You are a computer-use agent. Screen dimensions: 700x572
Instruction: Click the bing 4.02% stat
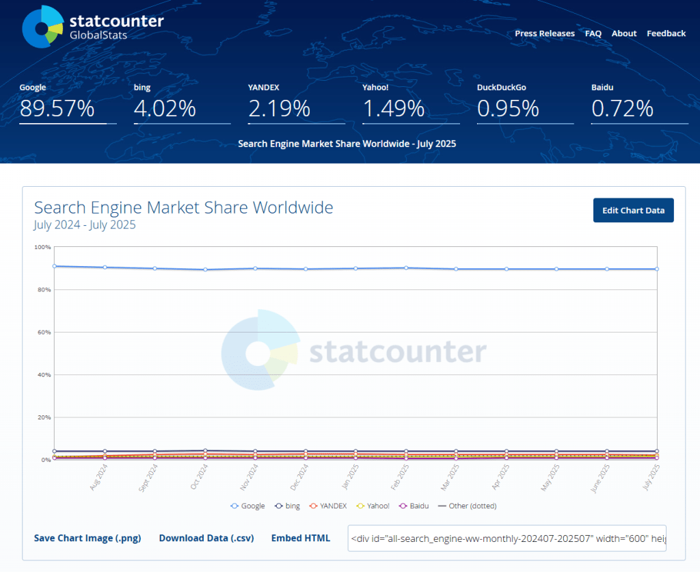[x=182, y=103]
